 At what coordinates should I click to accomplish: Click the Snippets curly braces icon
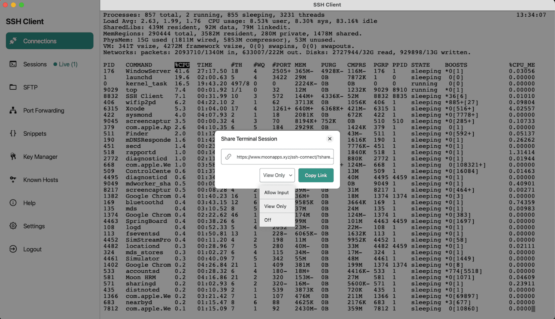tap(13, 134)
